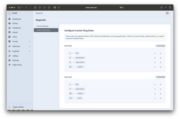Click the Settings gear icon
The height and width of the screenshot is (119, 180).
click(9, 60)
